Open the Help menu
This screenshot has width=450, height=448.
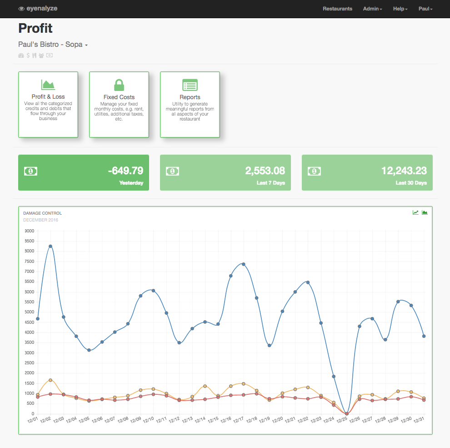pos(400,9)
